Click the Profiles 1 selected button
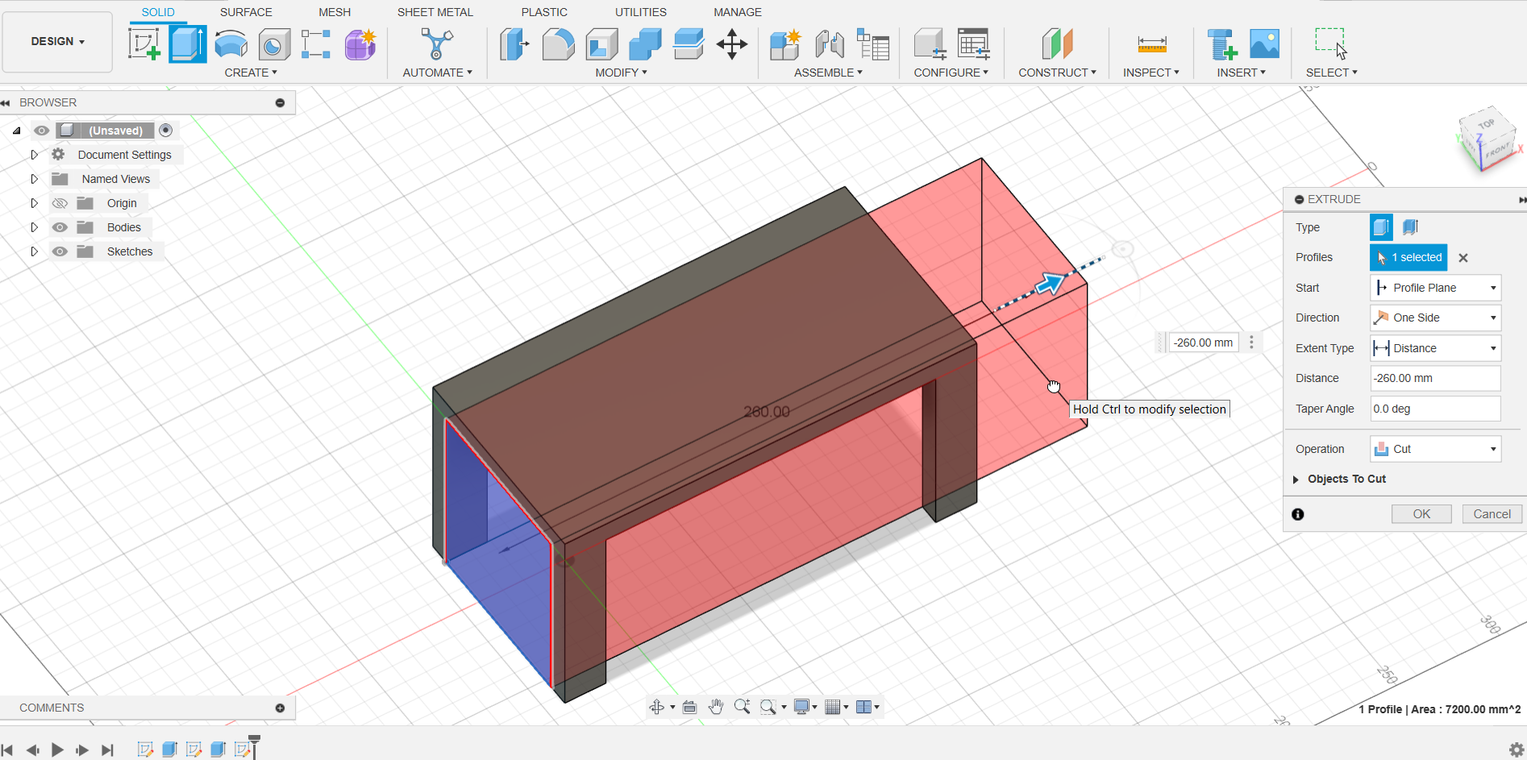The height and width of the screenshot is (760, 1527). coord(1408,258)
